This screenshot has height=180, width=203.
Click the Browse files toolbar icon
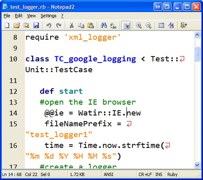coord(26,25)
